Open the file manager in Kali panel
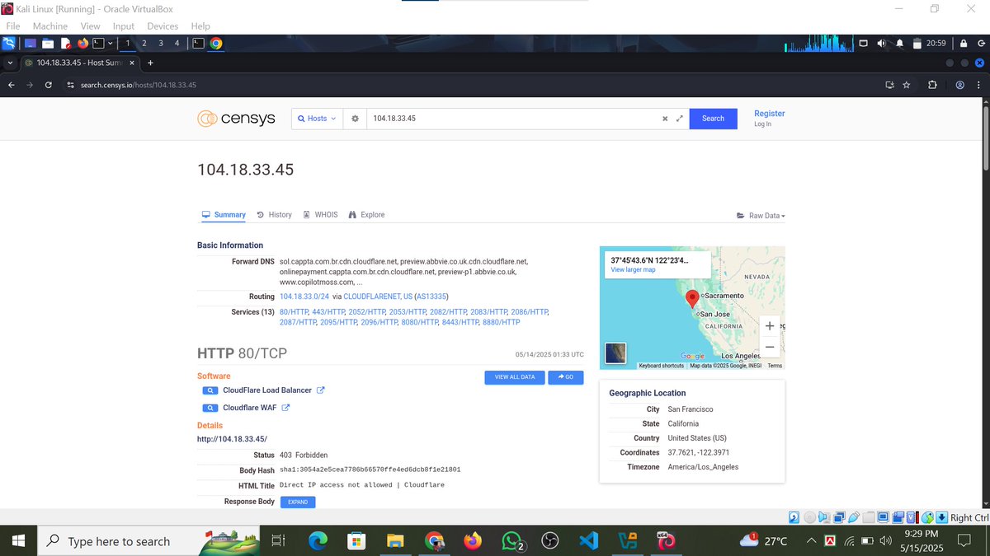 tap(48, 43)
